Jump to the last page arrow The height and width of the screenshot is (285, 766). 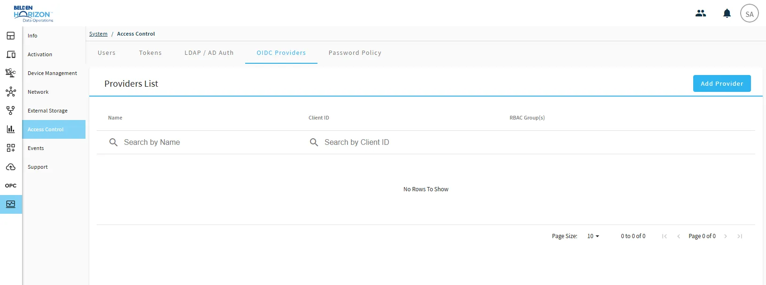coord(740,236)
